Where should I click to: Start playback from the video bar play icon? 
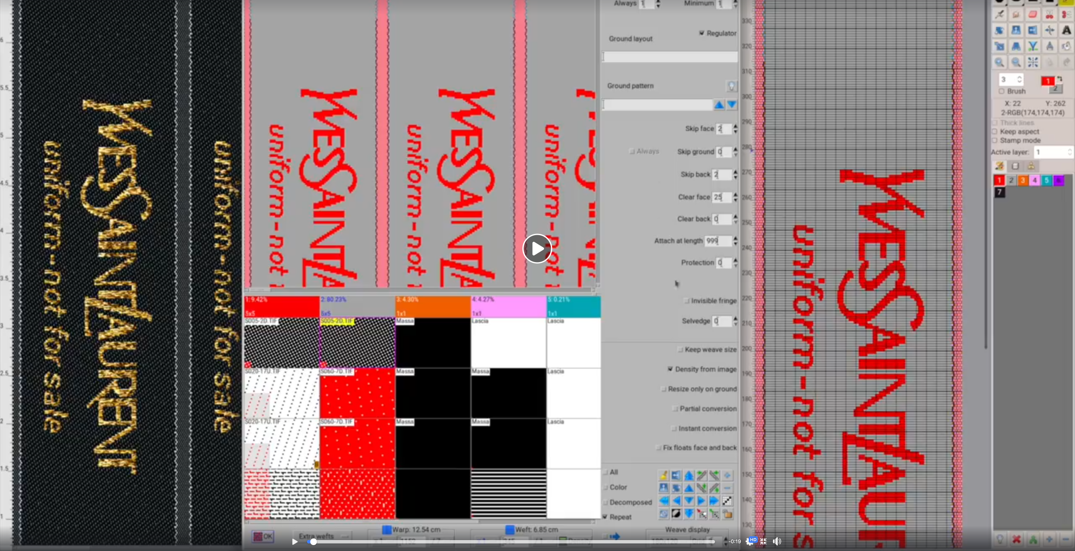tap(295, 542)
